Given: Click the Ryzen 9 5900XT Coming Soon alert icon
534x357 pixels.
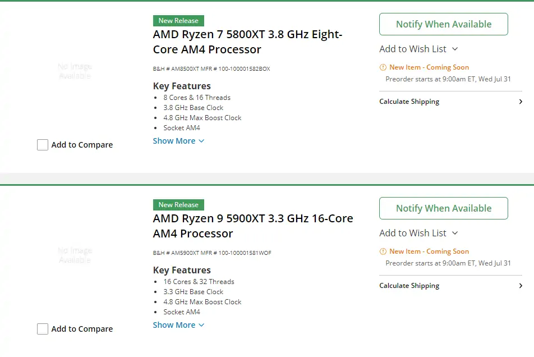Looking at the screenshot, I should tap(383, 251).
